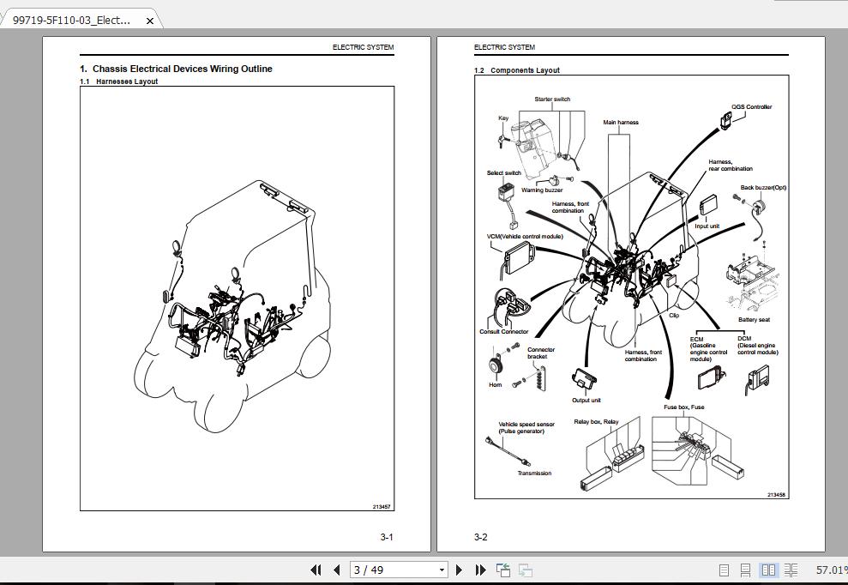The height and width of the screenshot is (585, 848).
Task: Click the 'Battery seat' label
Action: click(x=754, y=320)
